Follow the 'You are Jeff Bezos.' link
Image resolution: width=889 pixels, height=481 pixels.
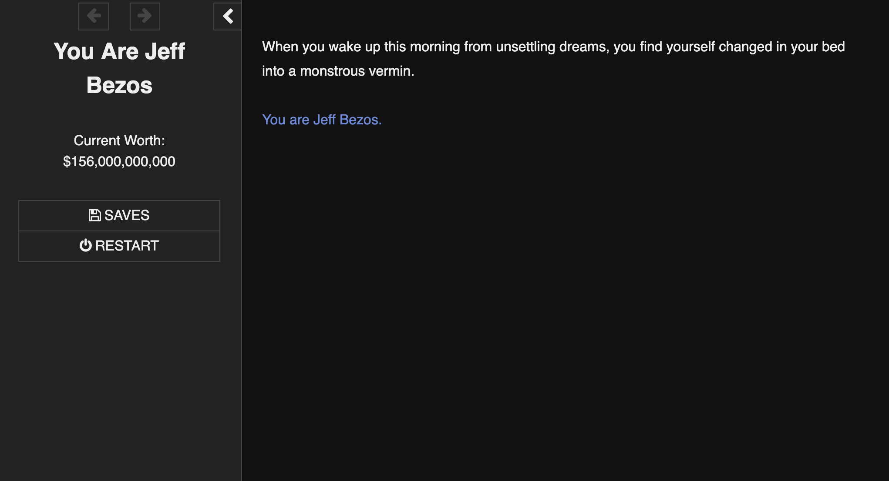[x=321, y=120]
